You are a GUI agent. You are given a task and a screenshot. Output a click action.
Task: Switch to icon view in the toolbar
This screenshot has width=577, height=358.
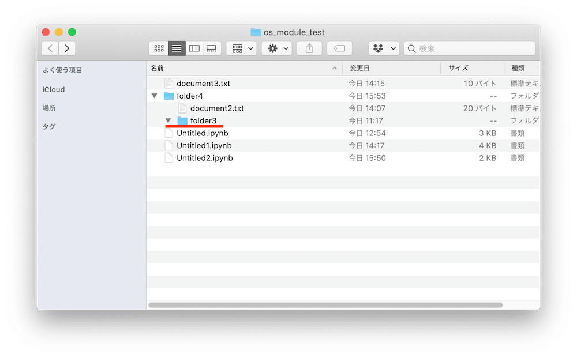coord(159,48)
